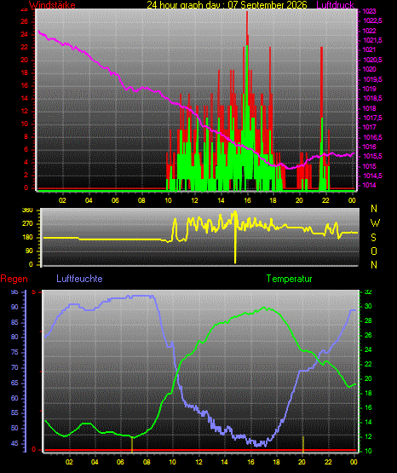Click the Luftdruck label at top right
The height and width of the screenshot is (473, 397).
point(335,5)
